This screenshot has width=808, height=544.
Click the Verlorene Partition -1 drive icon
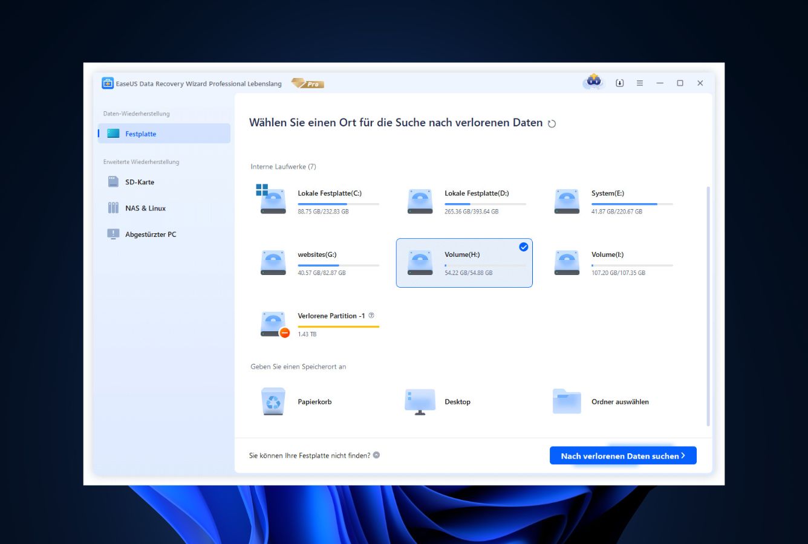point(275,325)
